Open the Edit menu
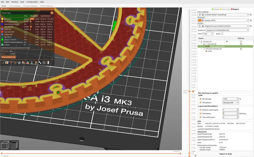The width and height of the screenshot is (254, 157). pos(8,2)
